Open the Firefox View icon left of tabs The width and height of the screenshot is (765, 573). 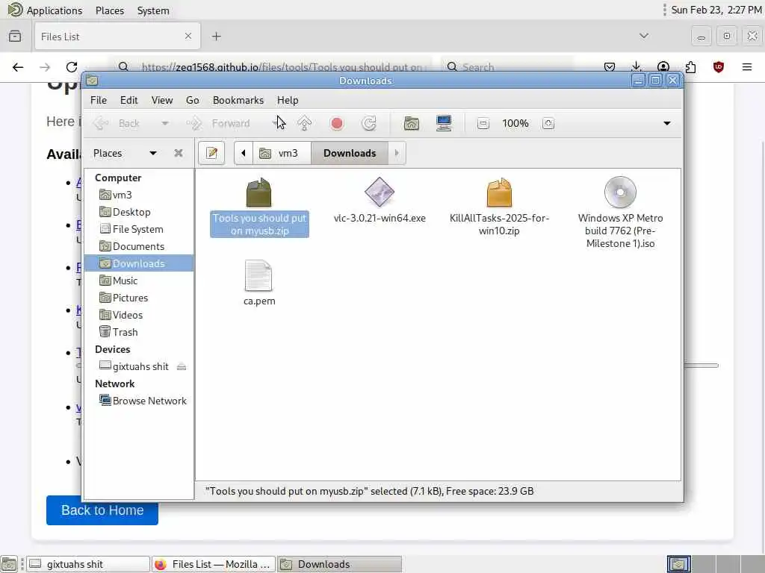[x=15, y=36]
